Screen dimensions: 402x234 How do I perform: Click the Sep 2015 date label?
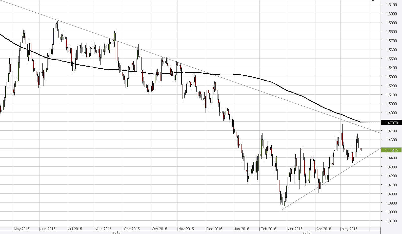[132, 229]
